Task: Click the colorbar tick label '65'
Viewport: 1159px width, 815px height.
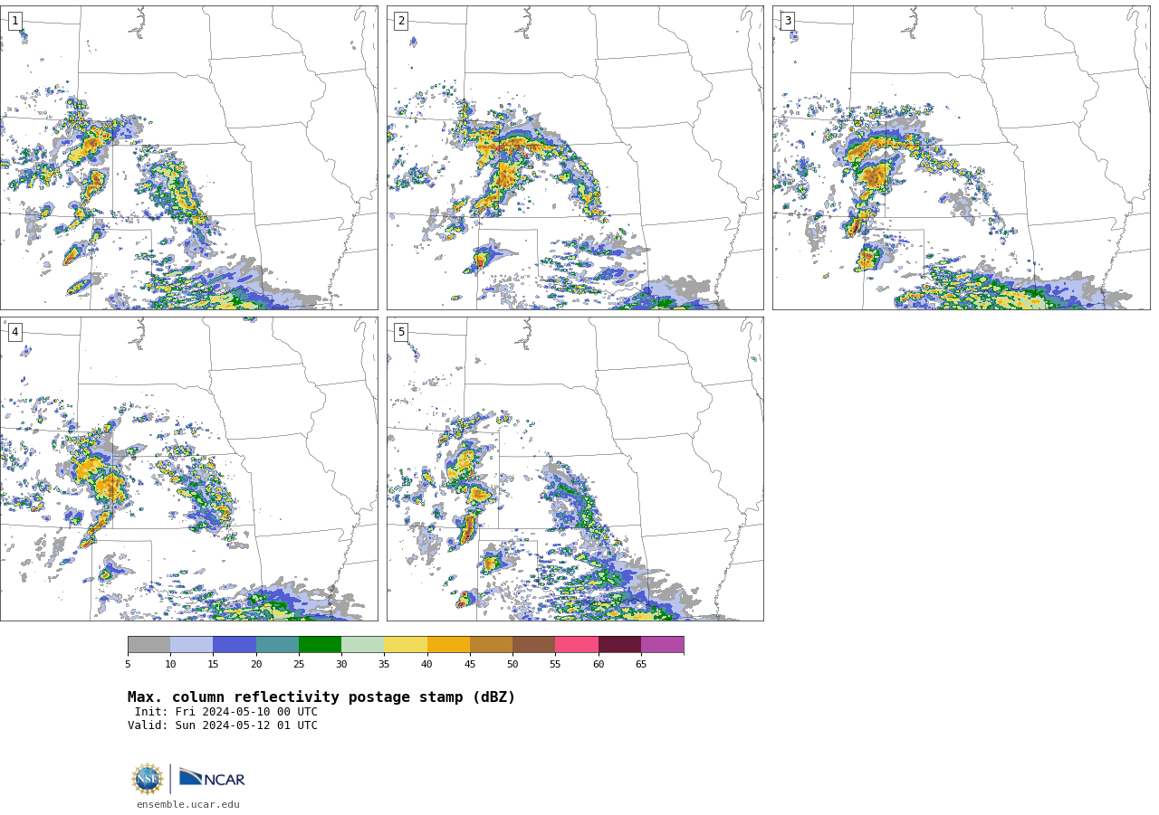Action: coord(641,664)
